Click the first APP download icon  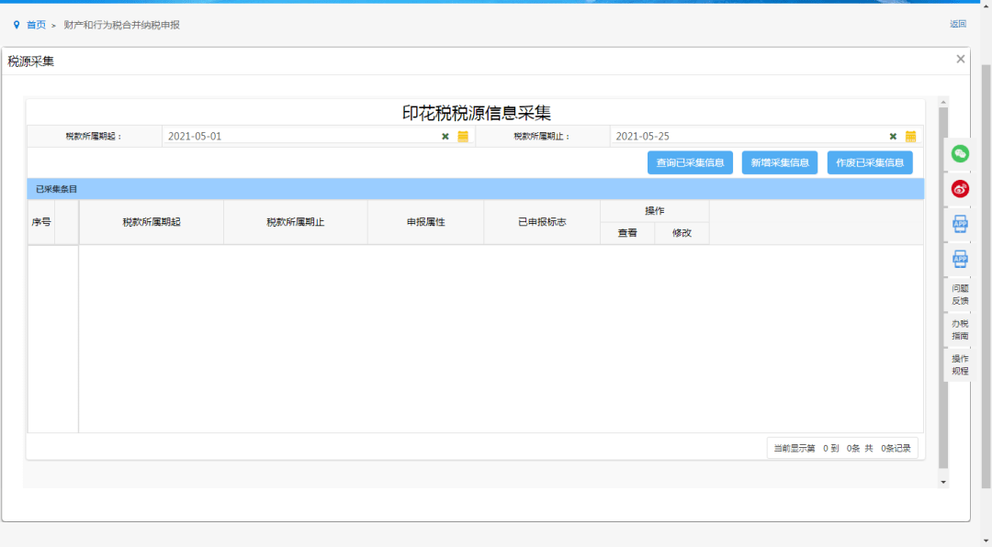pyautogui.click(x=959, y=222)
